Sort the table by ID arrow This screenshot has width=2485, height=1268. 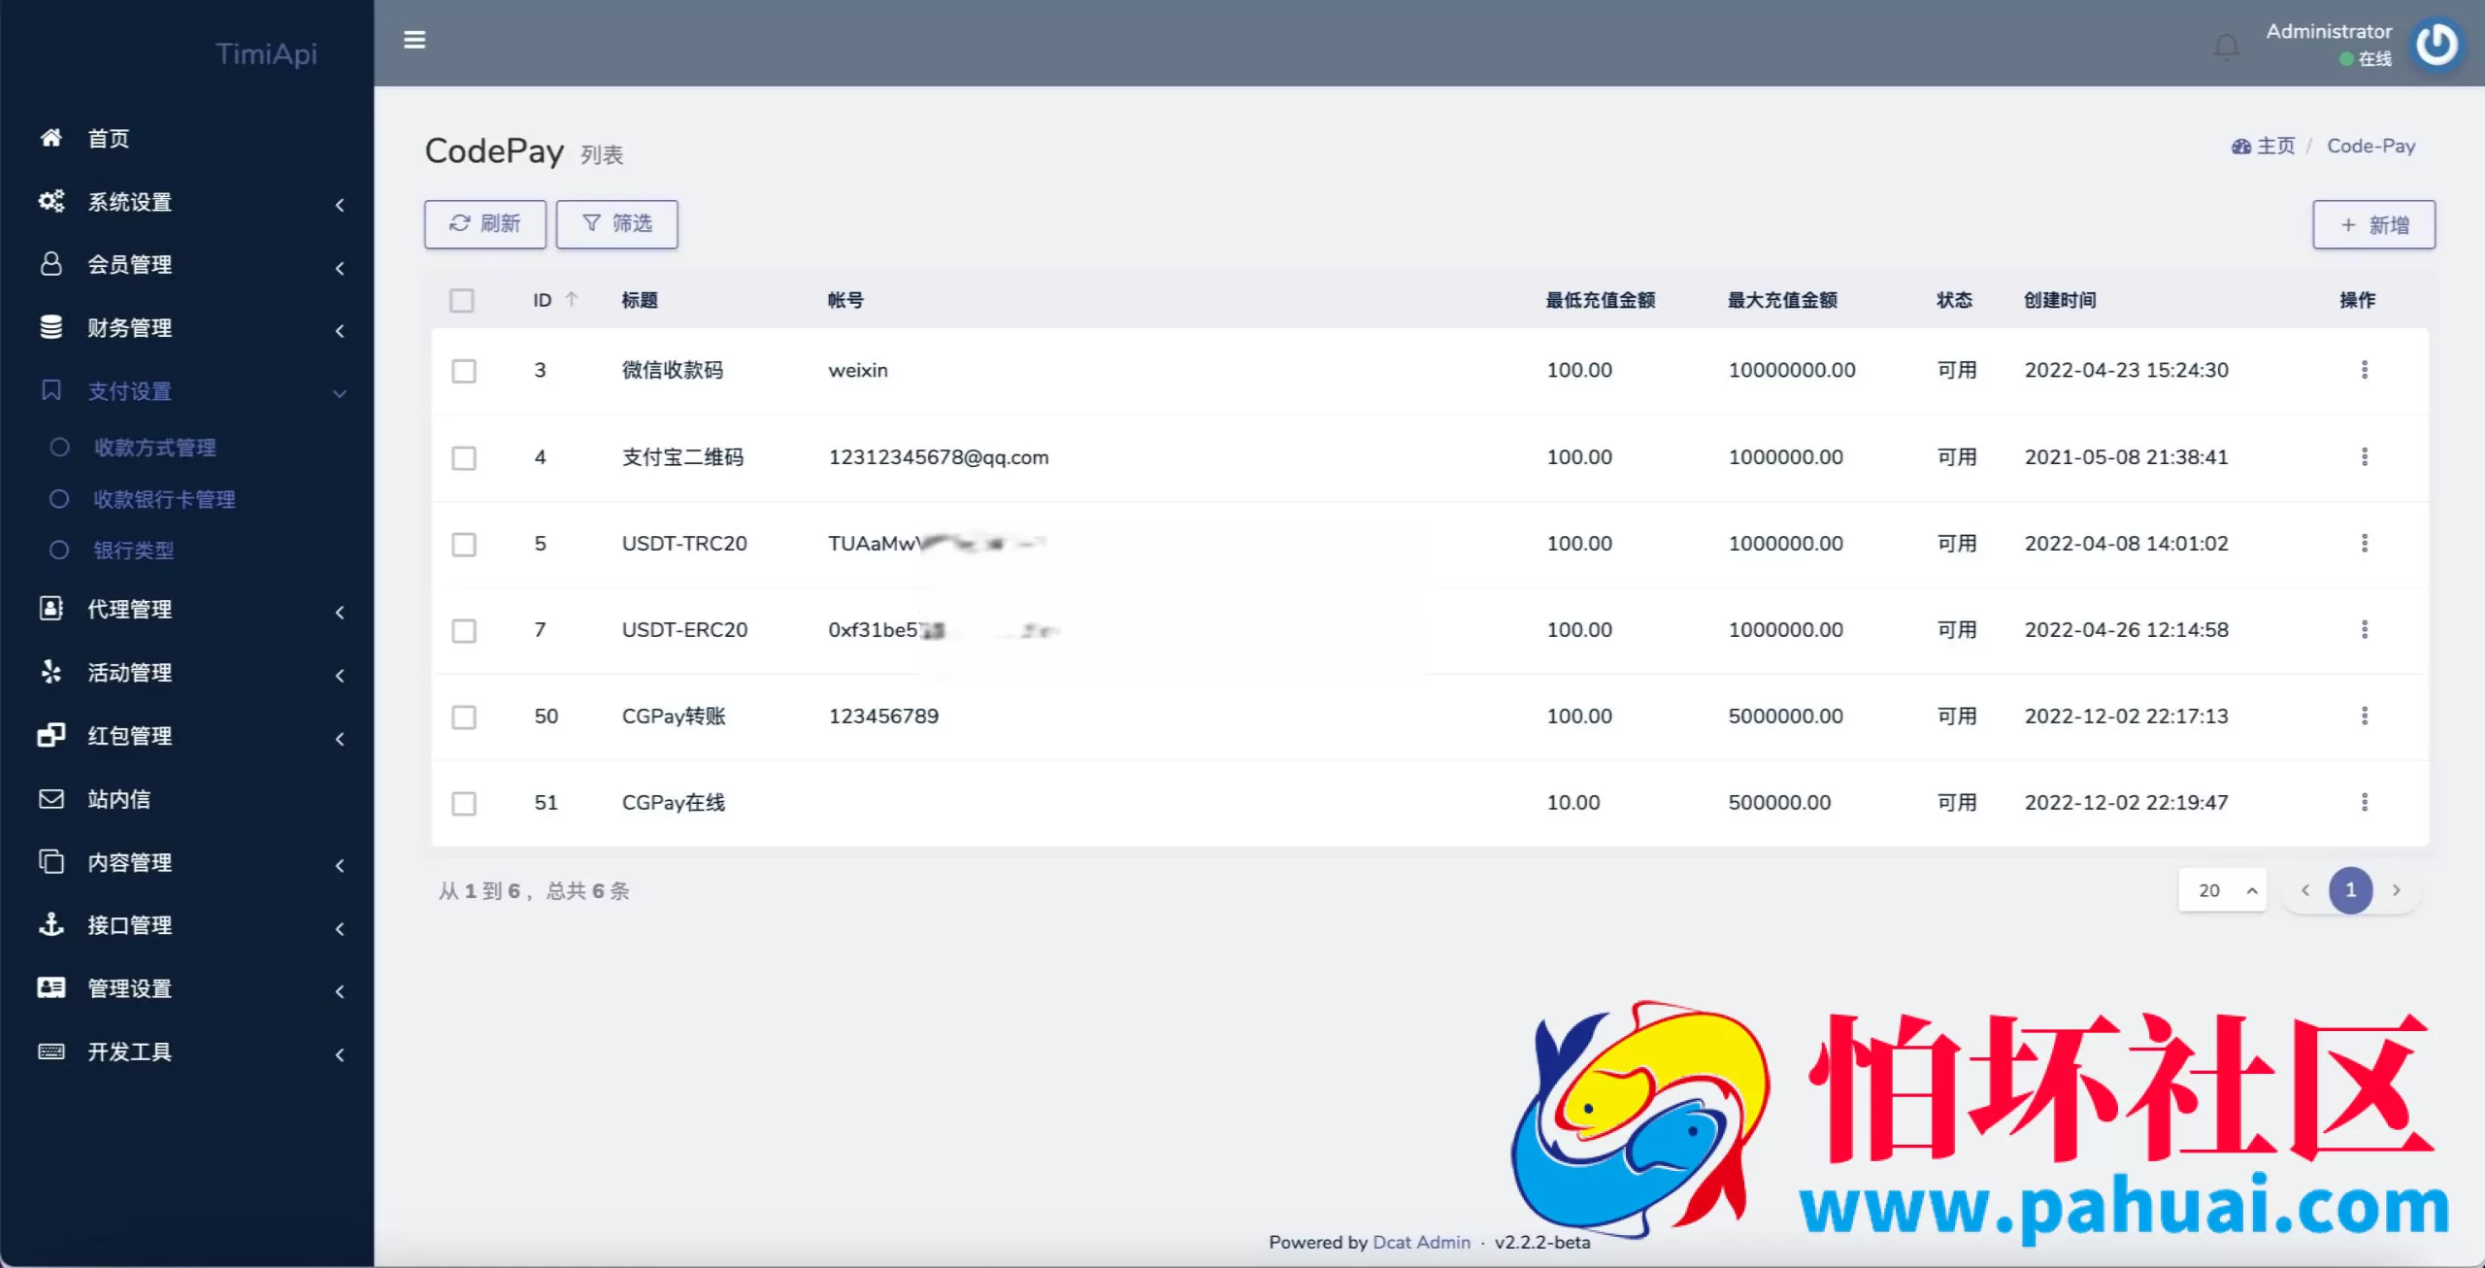pos(572,299)
